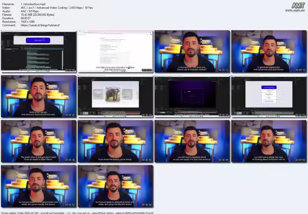308x214 pixels.
Task: Click the blue button in the 00:00:32 frame
Action: (x=269, y=87)
